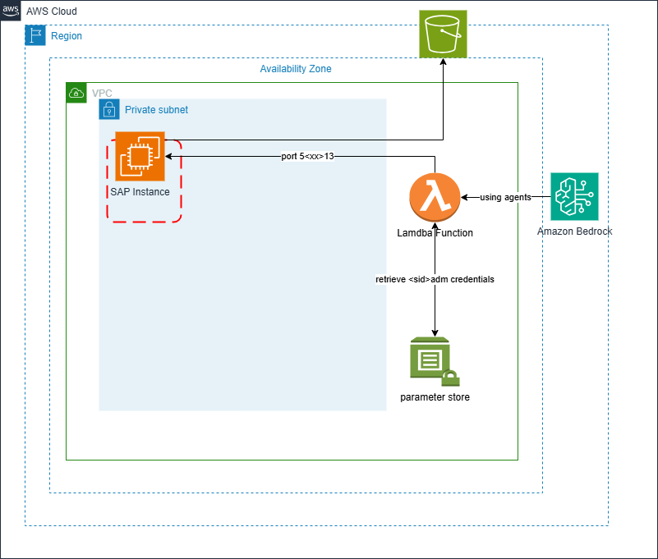Click the Amazon Bedrock icon
The height and width of the screenshot is (559, 658).
(574, 196)
